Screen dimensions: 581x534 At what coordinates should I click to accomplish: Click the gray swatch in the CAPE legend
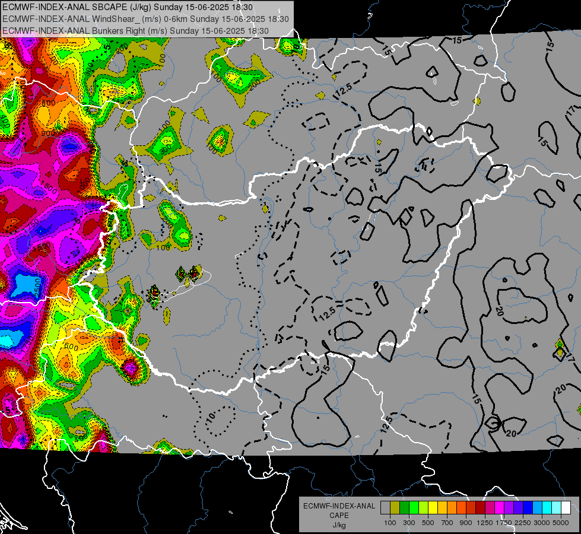(385, 508)
